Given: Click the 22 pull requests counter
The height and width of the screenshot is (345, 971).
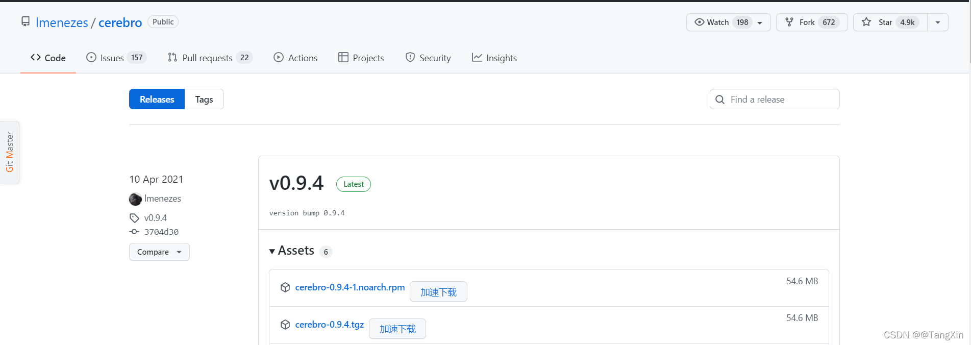Looking at the screenshot, I should click(x=244, y=58).
